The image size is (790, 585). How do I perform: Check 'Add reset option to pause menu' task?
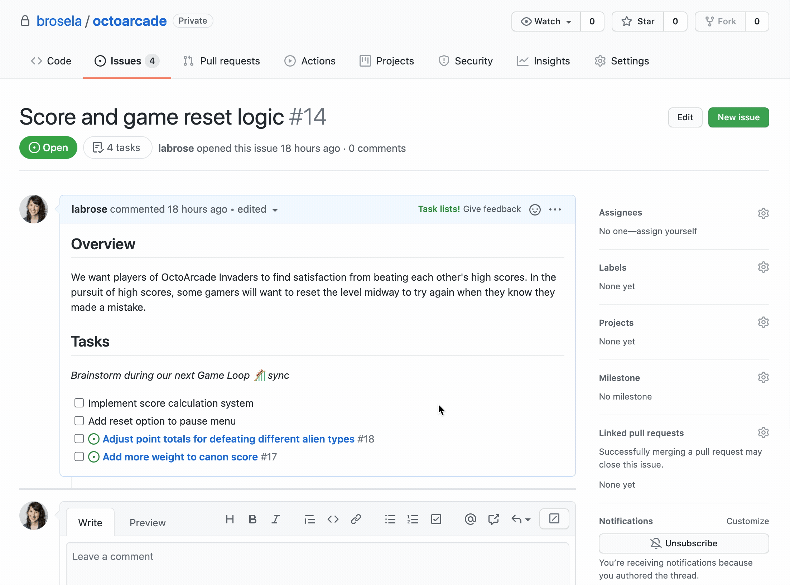pos(79,421)
